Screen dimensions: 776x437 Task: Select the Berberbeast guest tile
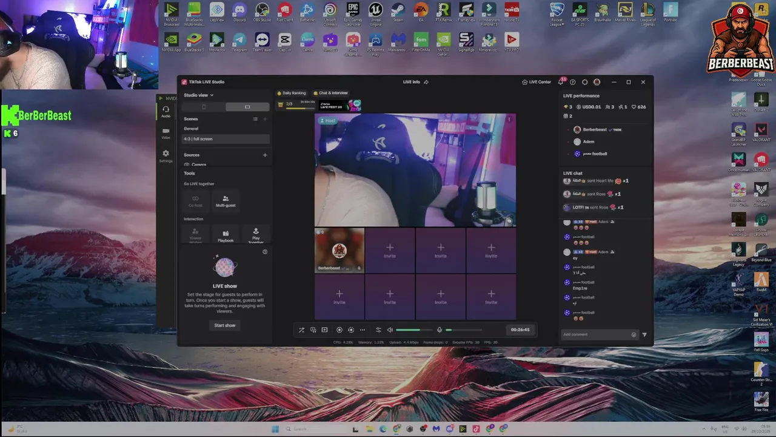tap(339, 250)
